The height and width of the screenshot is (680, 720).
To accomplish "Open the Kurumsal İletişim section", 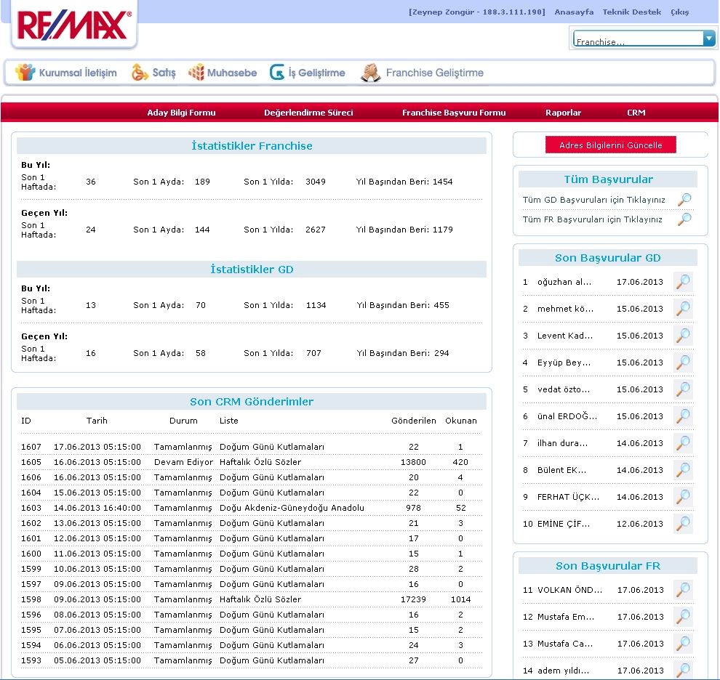I will point(66,73).
